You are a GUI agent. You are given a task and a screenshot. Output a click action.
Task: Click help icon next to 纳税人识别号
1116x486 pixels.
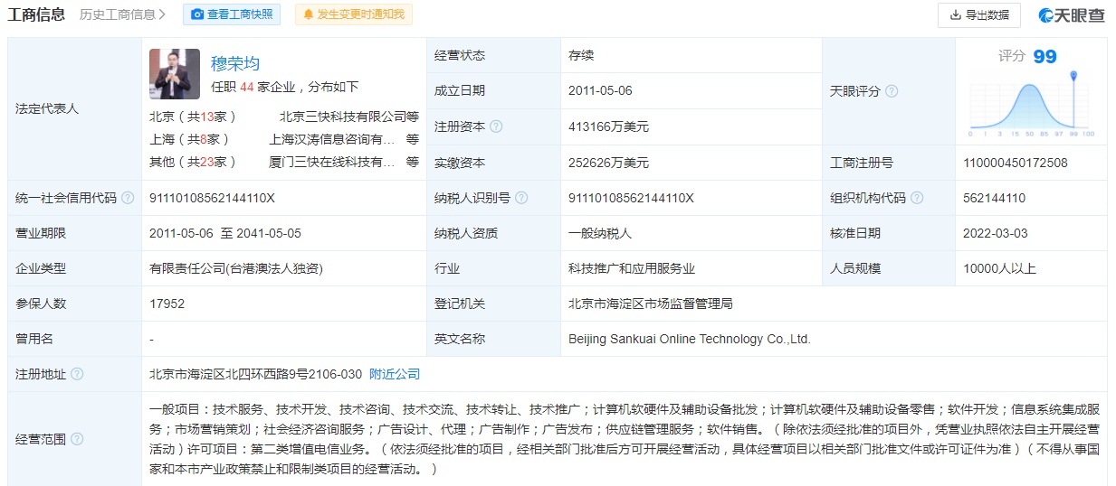click(521, 198)
